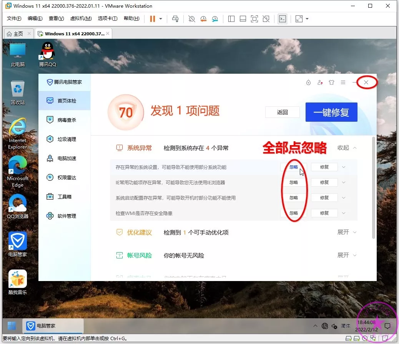Click the skin shirt icon in title bar
This screenshot has width=399, height=344.
pos(331,83)
